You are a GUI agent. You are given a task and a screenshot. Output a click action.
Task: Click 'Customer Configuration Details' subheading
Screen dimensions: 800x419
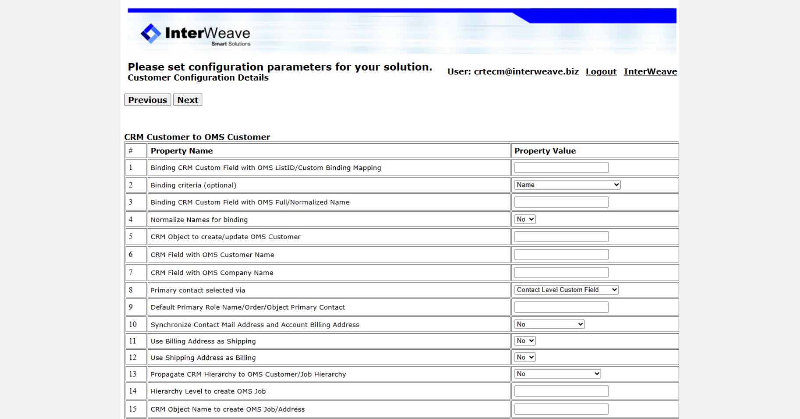click(x=198, y=77)
